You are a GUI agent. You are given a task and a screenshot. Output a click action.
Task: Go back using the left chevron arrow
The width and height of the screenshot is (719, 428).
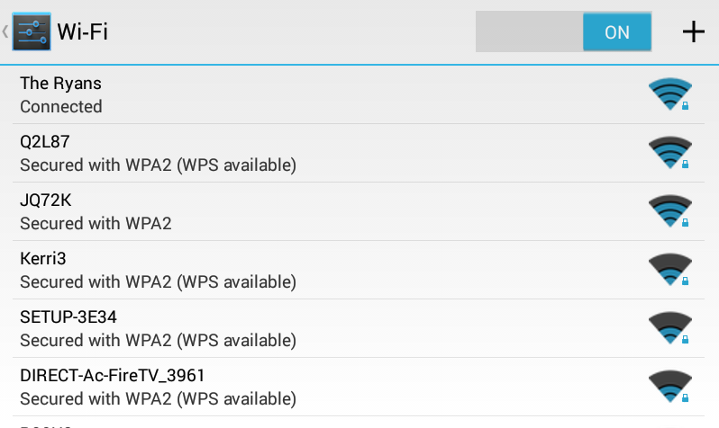tap(5, 31)
